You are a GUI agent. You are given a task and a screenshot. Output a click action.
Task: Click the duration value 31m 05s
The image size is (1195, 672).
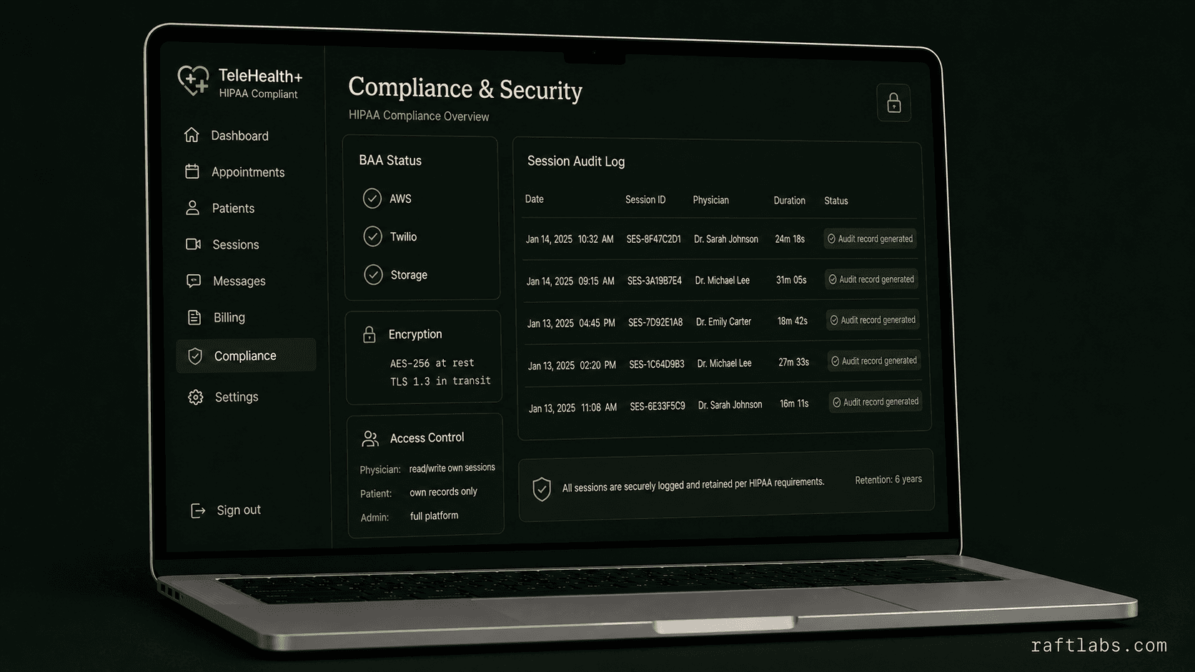coord(791,280)
